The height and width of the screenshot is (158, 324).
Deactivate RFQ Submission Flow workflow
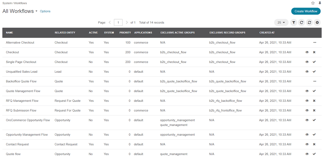(x=314, y=111)
